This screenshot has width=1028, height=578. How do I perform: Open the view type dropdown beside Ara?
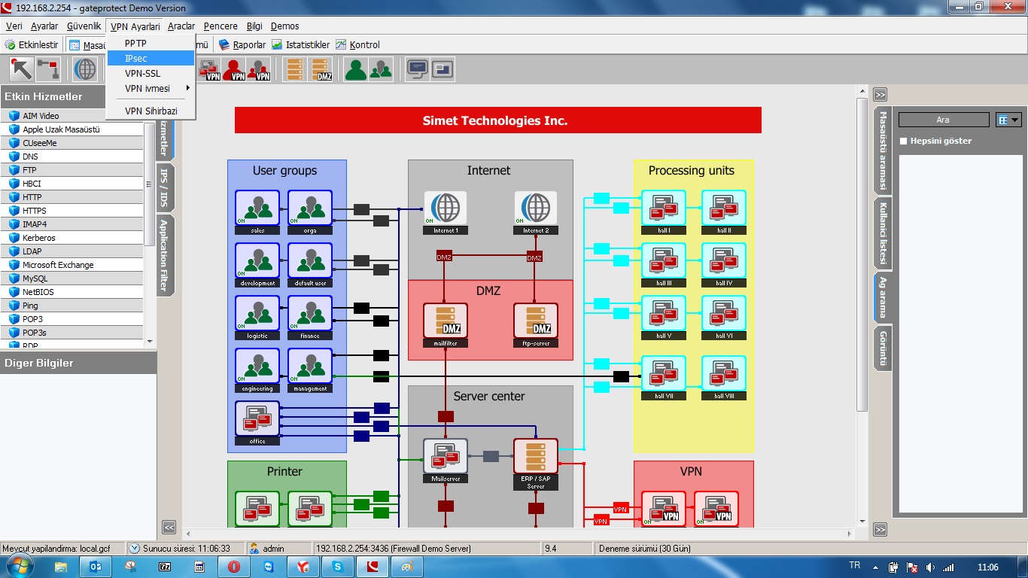1008,120
